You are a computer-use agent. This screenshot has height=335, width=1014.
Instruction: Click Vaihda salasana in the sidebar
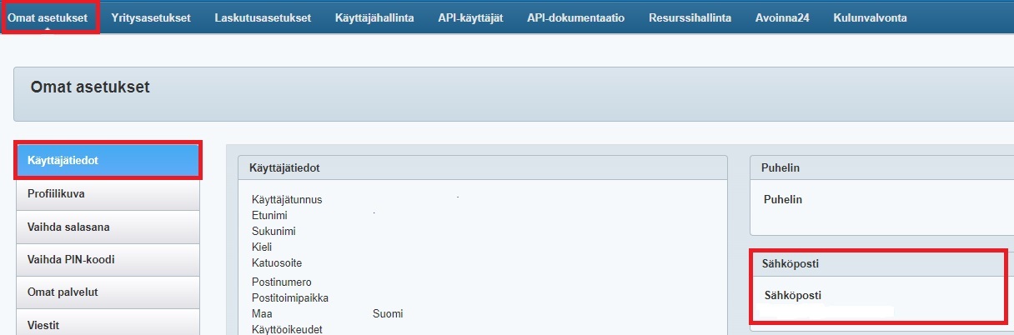pos(108,227)
